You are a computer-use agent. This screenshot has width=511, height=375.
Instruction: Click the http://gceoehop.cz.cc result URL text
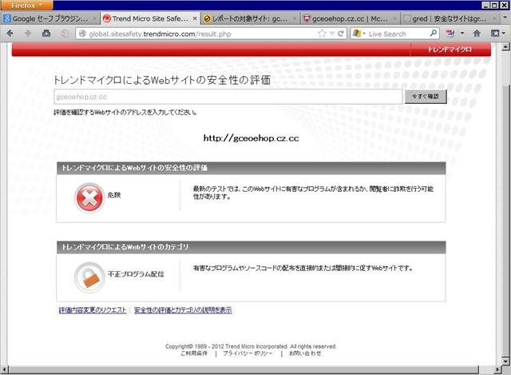coord(251,138)
